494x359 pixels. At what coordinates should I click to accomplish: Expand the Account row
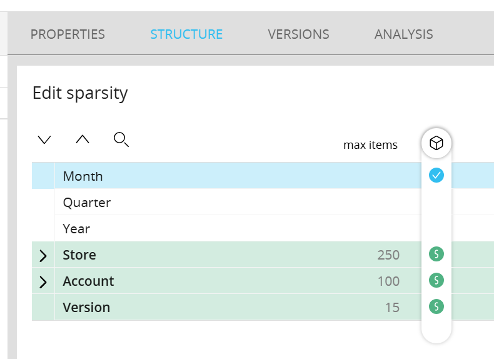(x=43, y=282)
